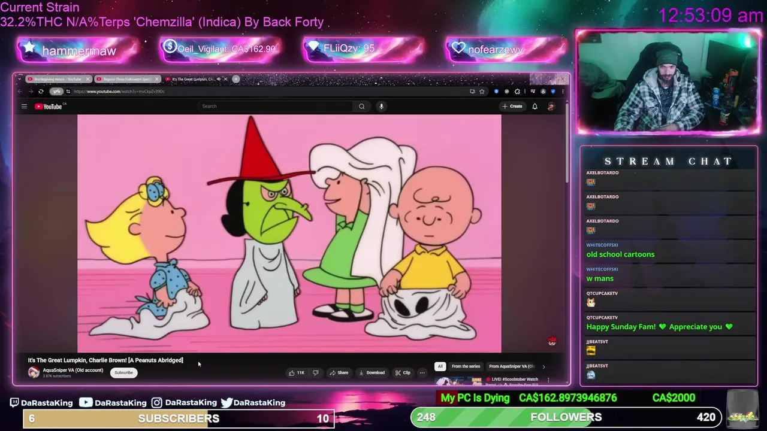767x431 pixels.
Task: Click the Twitter DaRastaKing social handle
Action: coord(253,403)
